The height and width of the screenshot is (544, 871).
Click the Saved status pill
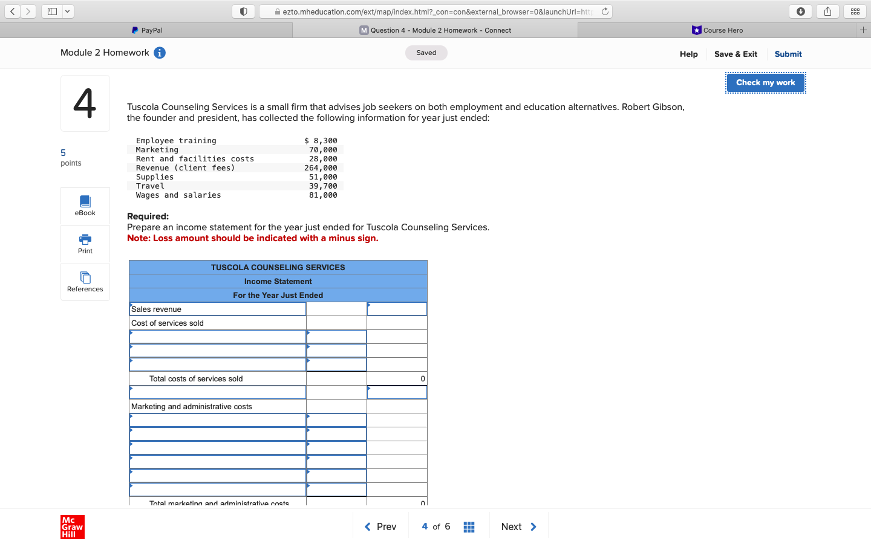426,53
